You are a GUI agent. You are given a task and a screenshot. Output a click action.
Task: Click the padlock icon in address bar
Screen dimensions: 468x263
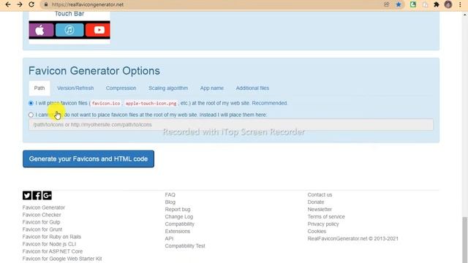click(45, 4)
